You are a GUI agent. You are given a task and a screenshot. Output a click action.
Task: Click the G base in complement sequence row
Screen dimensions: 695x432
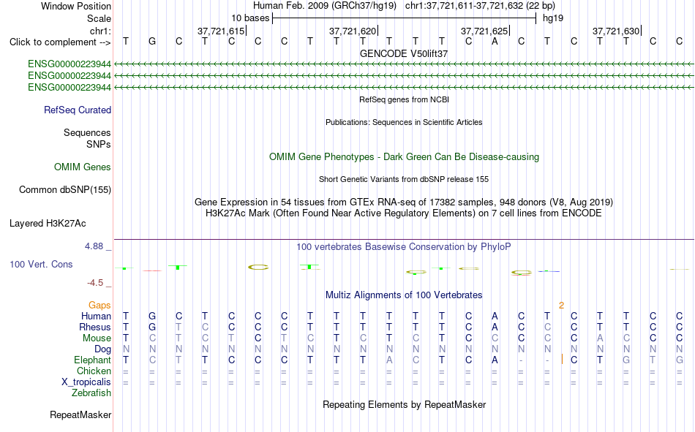(x=152, y=42)
